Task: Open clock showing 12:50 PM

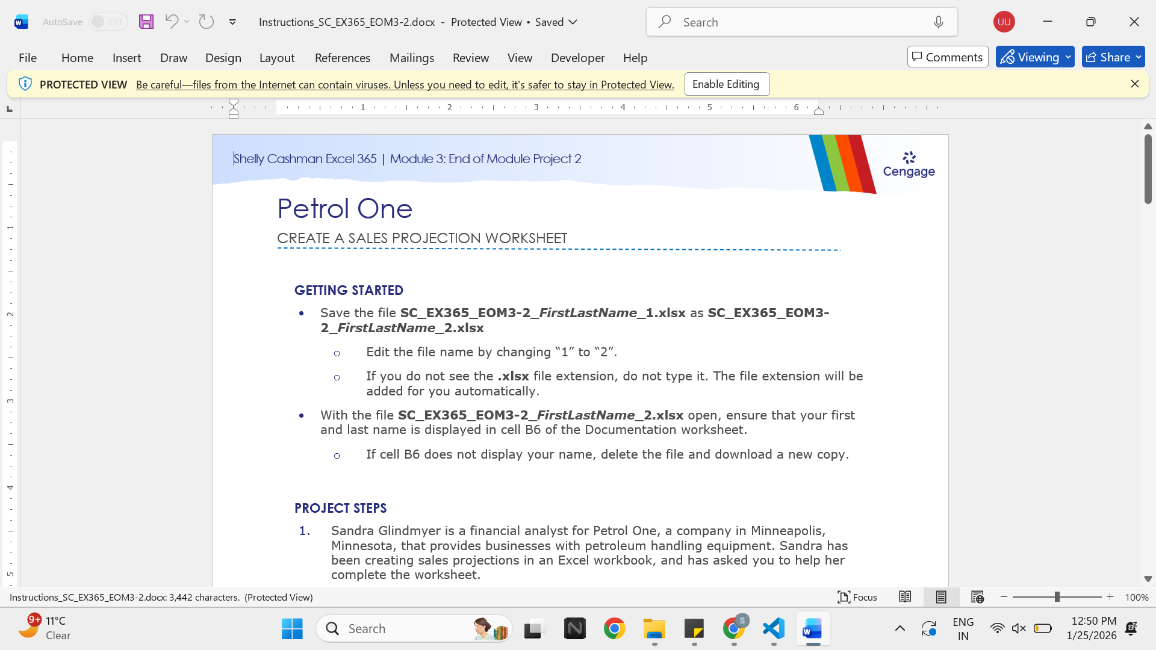Action: click(x=1092, y=628)
